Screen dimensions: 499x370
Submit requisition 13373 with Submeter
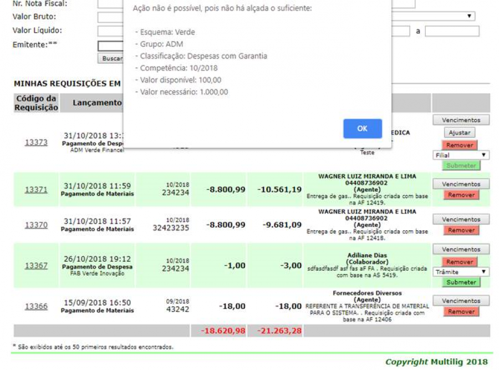pos(461,165)
